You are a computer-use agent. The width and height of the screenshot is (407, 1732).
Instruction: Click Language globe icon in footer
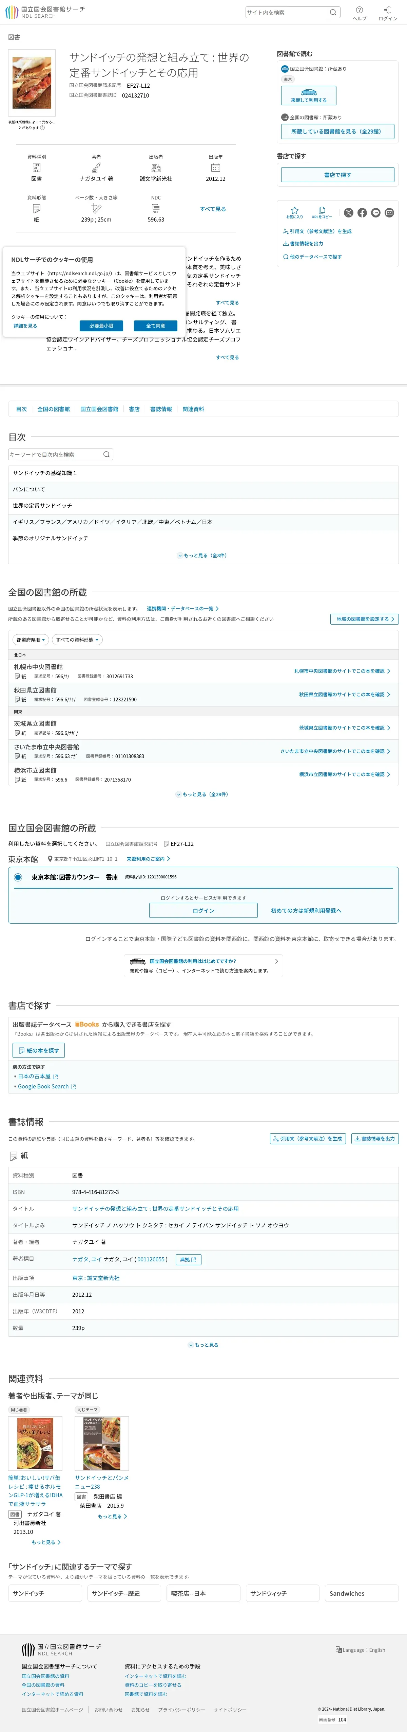click(x=338, y=1649)
